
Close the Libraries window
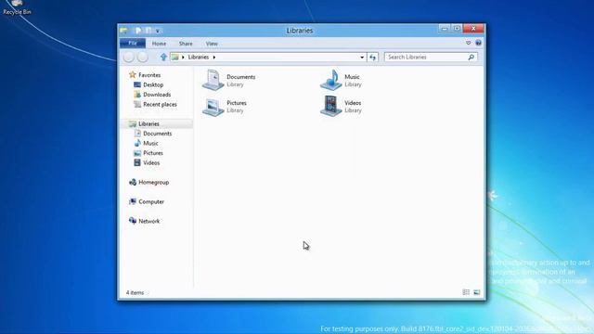coord(473,29)
